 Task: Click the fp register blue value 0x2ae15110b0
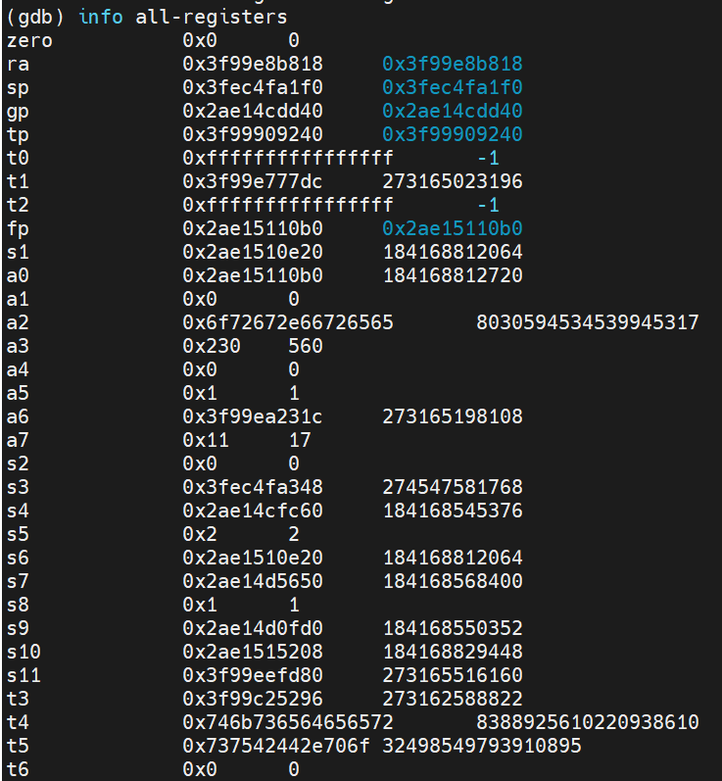coord(453,228)
